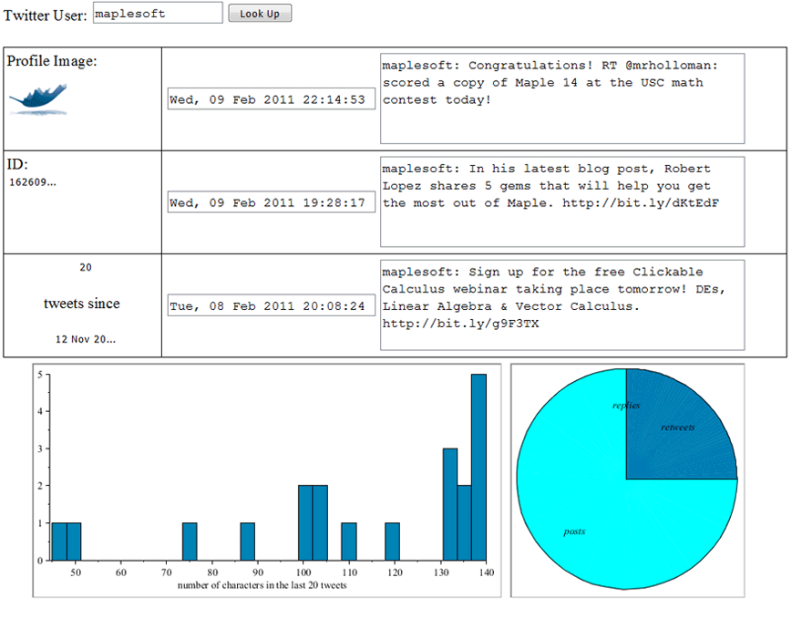The height and width of the screenshot is (629, 802).
Task: Click the tweet box about Robert Lopez's blog post
Action: (562, 201)
